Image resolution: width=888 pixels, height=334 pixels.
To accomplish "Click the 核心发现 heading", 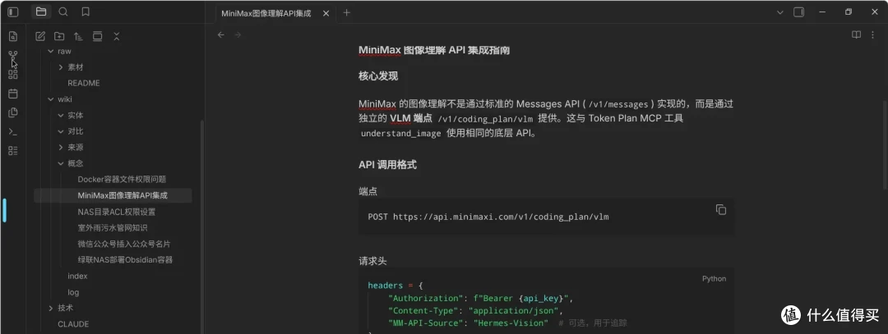I will pyautogui.click(x=377, y=76).
